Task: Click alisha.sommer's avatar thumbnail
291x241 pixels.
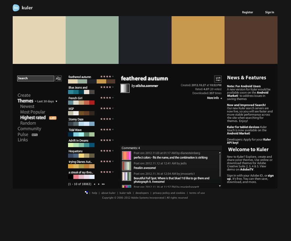Action: coord(125,88)
